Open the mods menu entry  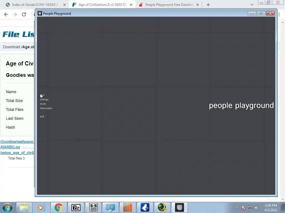(x=43, y=104)
